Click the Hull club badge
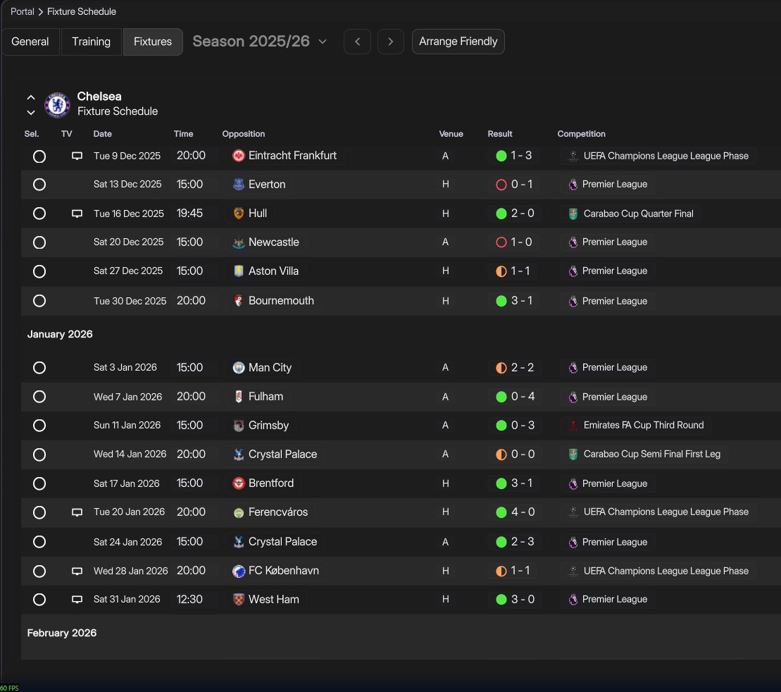This screenshot has height=692, width=781. tap(239, 214)
